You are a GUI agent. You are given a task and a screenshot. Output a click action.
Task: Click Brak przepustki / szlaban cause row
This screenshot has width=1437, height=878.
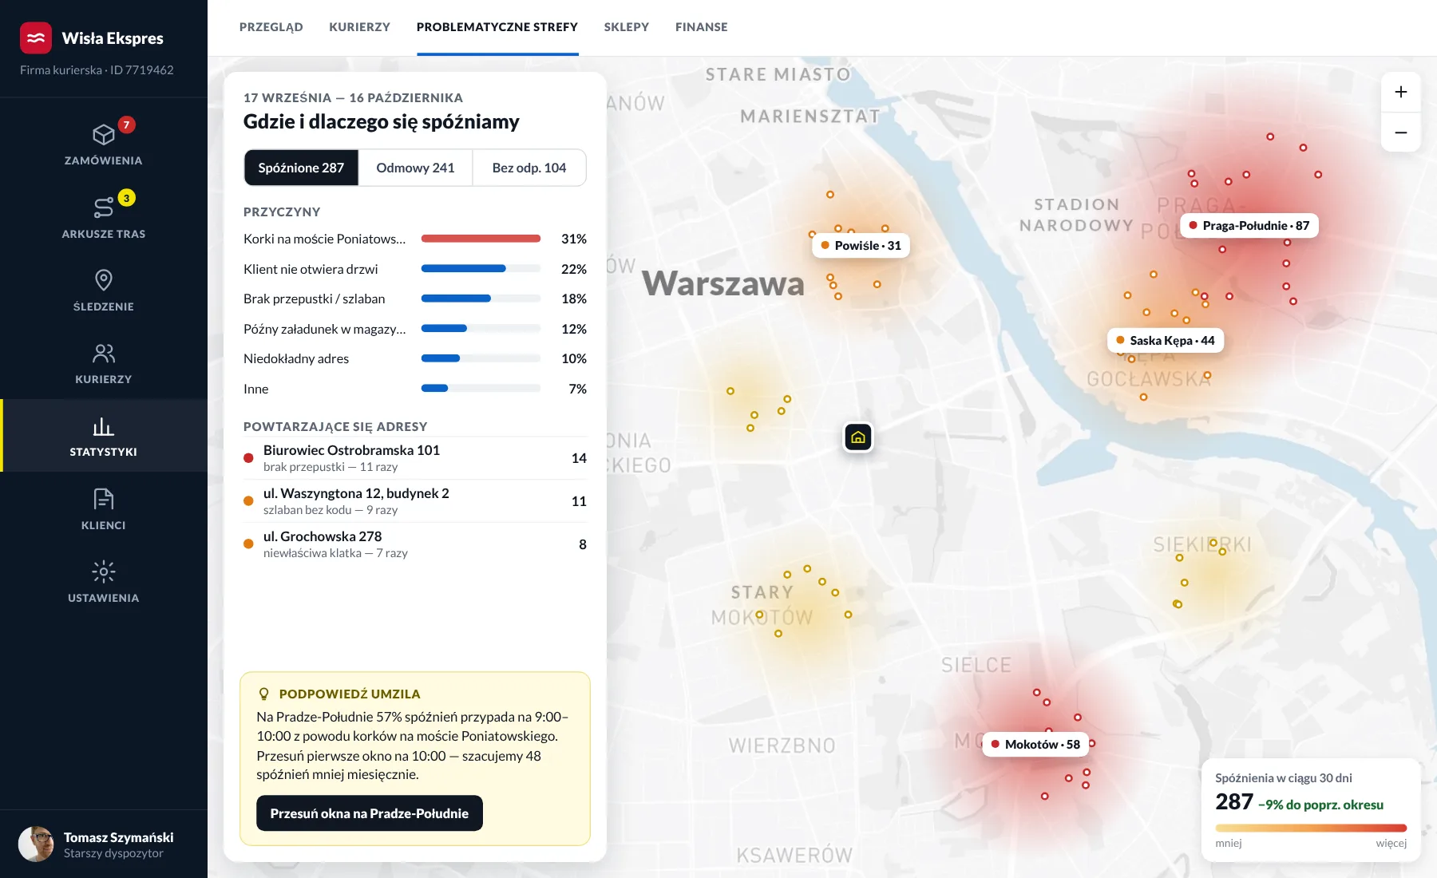415,299
